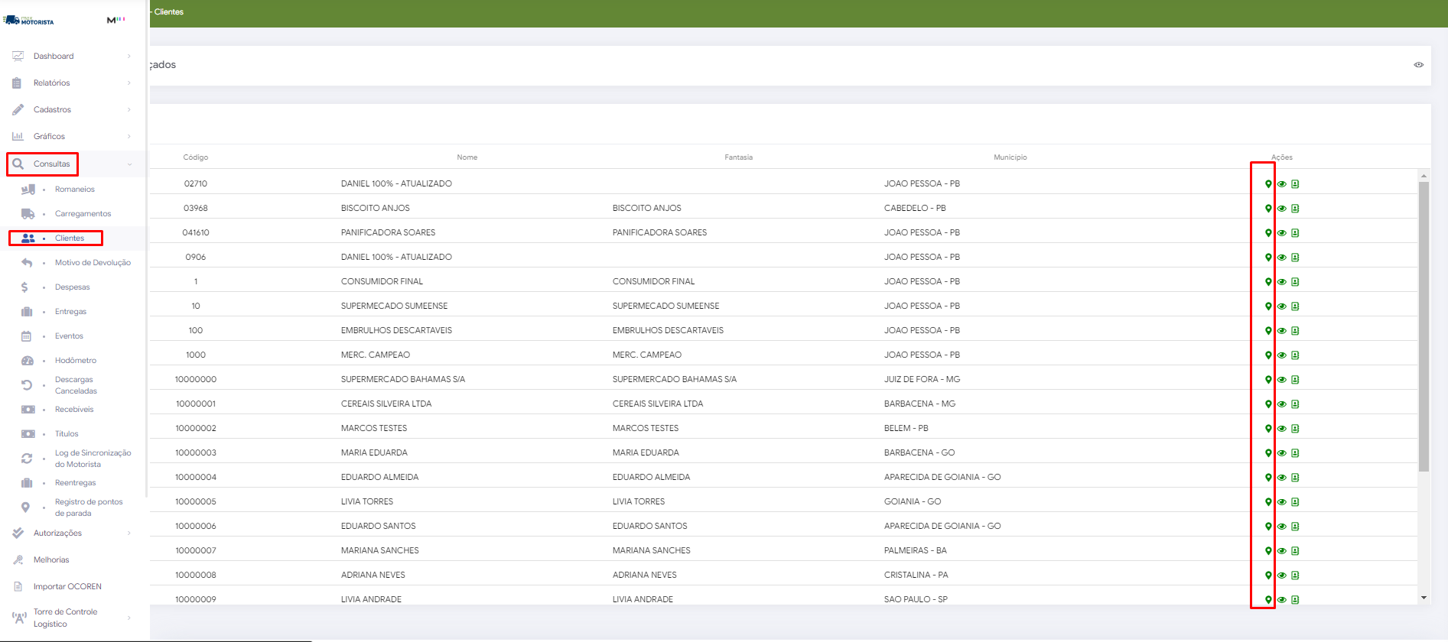Open Romaneios in the Consultas submenu
The width and height of the screenshot is (1448, 642).
click(74, 190)
